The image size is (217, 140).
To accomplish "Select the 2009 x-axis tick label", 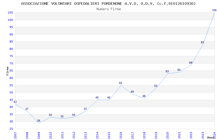I will (39, 135).
